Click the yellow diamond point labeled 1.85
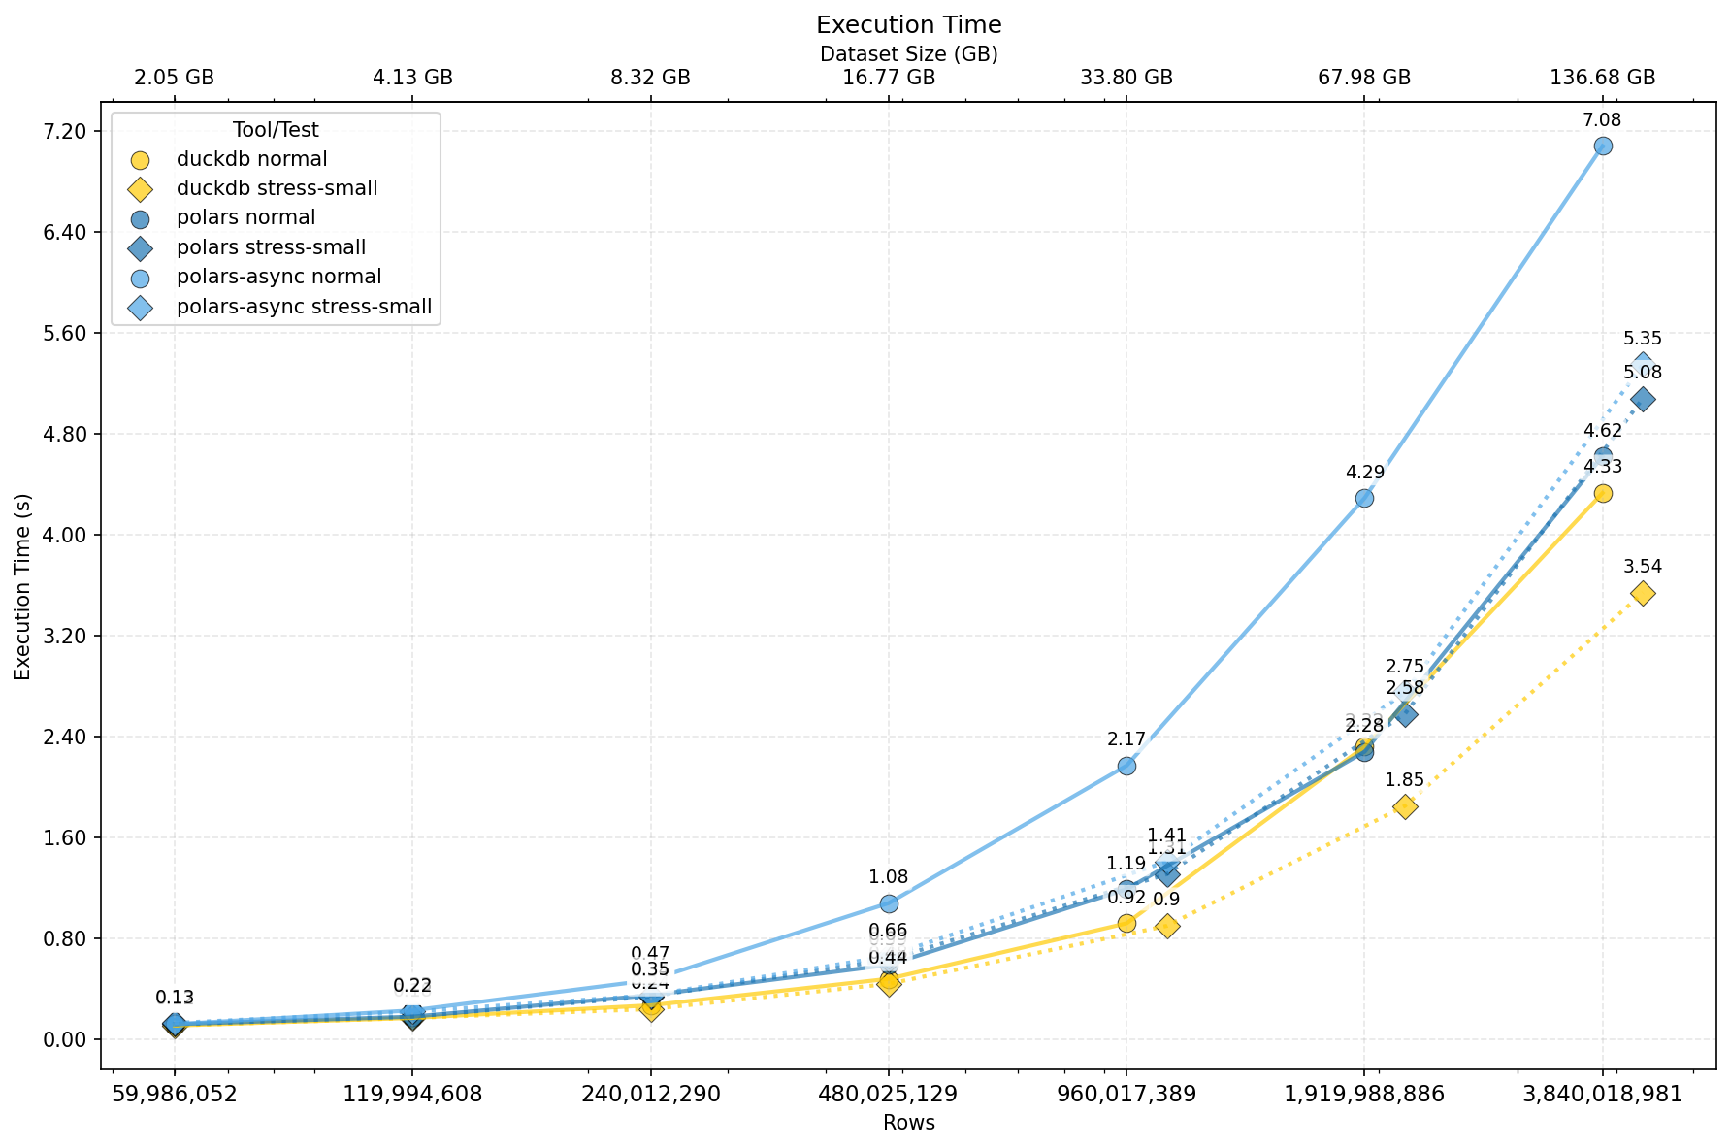Image resolution: width=1730 pixels, height=1148 pixels. (1404, 806)
